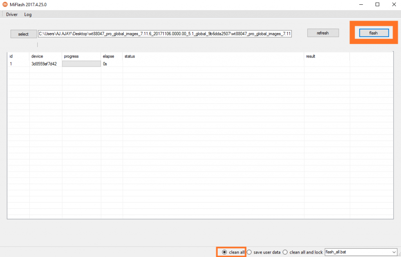Viewport: 401px width, 257px height.
Task: Close the MiFlash window
Action: tap(394, 5)
